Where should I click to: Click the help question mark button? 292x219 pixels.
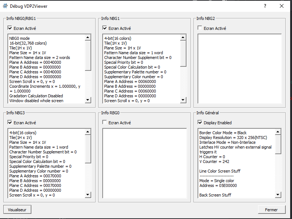265,6
